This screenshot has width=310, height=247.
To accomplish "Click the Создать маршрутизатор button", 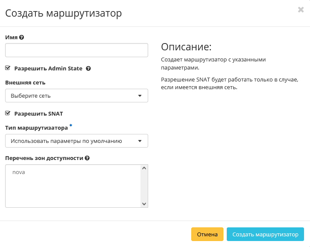I will click(265, 234).
